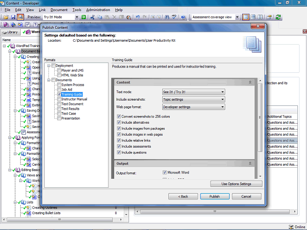Click the Undo arrow icon

click(138, 17)
